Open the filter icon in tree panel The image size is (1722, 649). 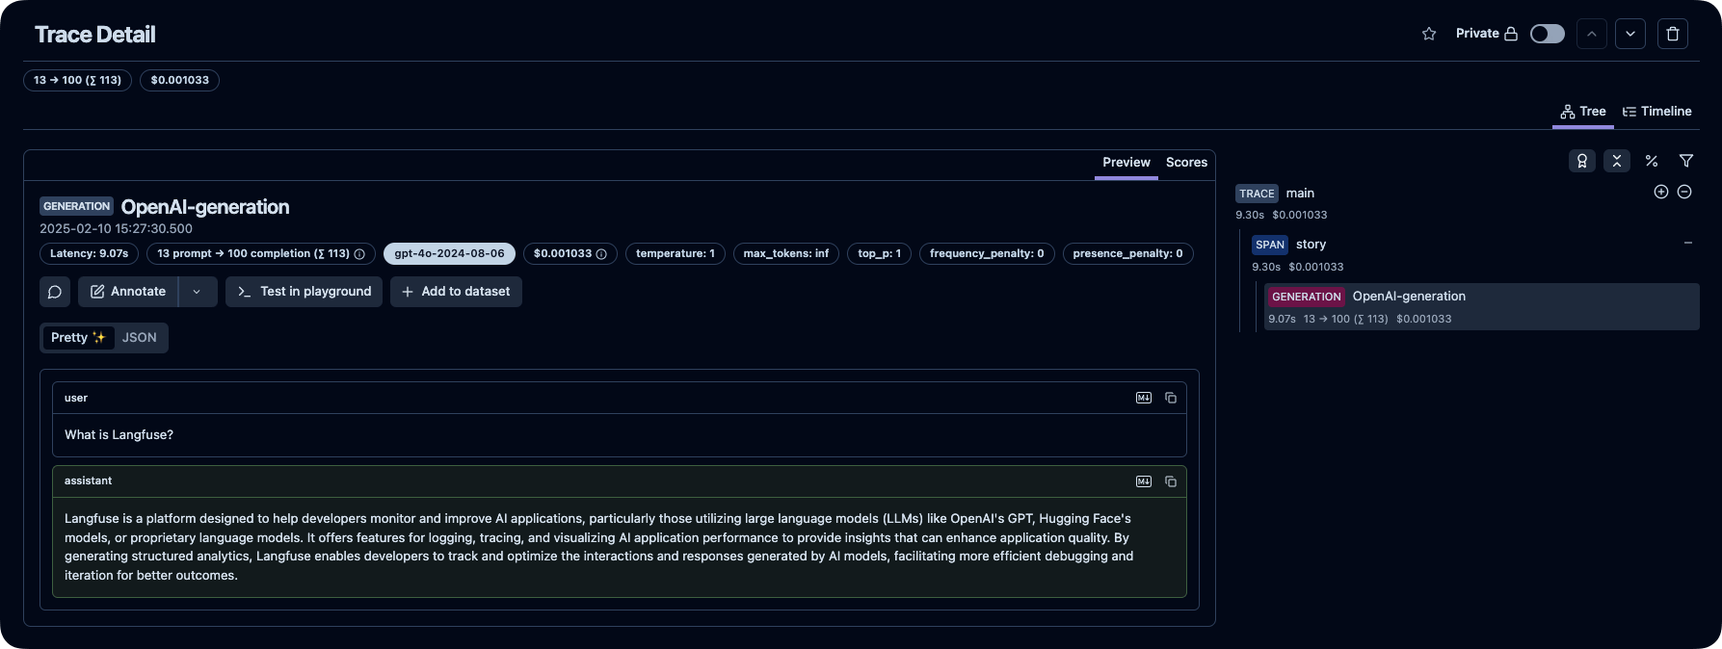pyautogui.click(x=1685, y=161)
